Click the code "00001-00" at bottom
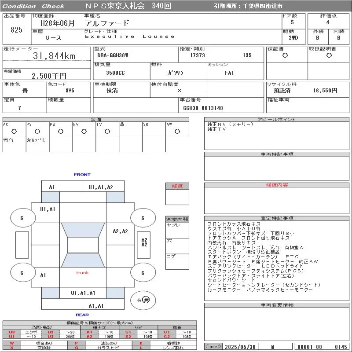The image size is (352, 352). pyautogui.click(x=310, y=347)
